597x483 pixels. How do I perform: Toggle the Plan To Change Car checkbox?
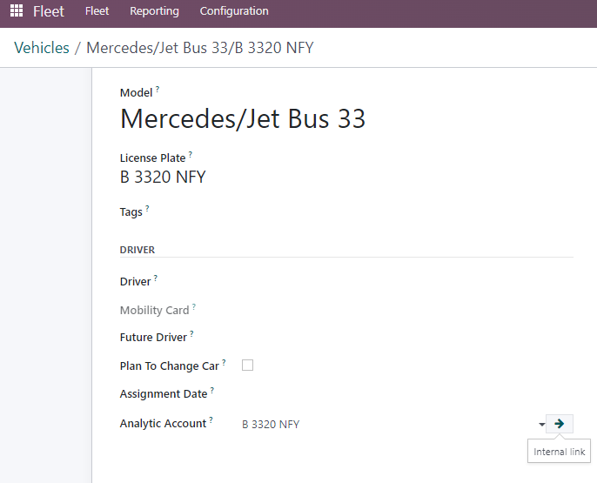[247, 365]
